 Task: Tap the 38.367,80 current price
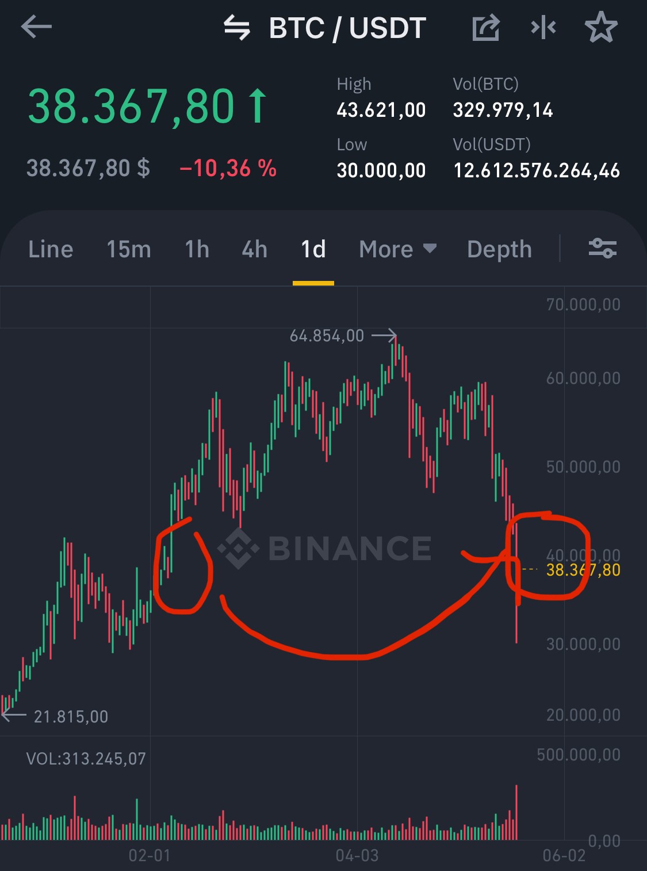click(131, 107)
